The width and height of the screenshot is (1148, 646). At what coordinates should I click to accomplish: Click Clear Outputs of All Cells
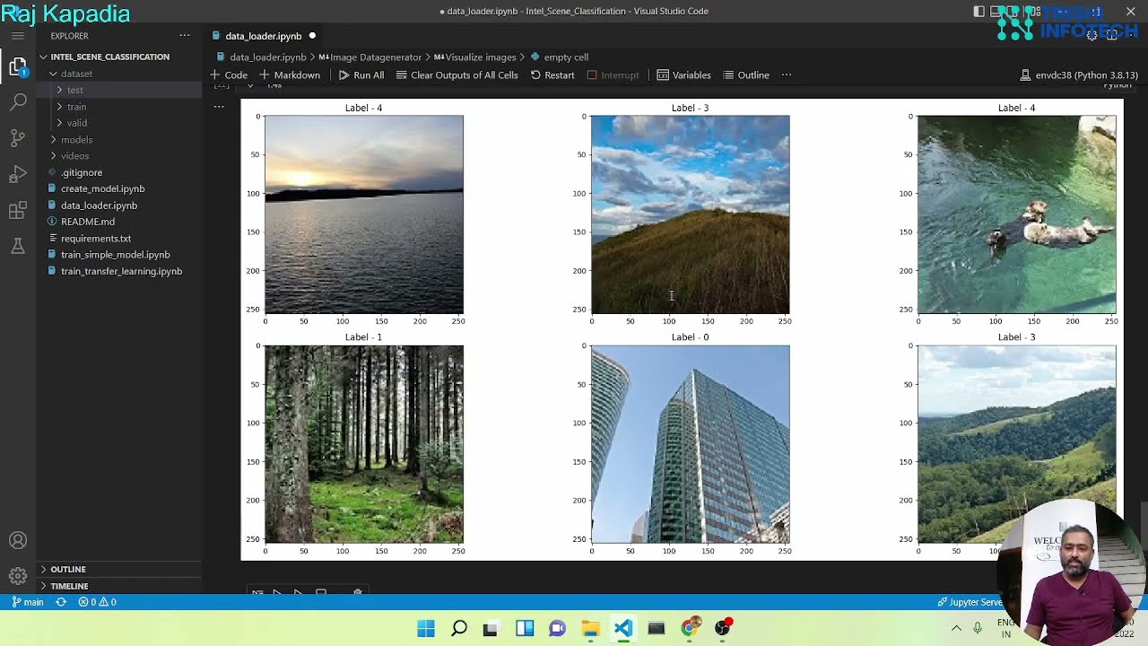coord(457,75)
